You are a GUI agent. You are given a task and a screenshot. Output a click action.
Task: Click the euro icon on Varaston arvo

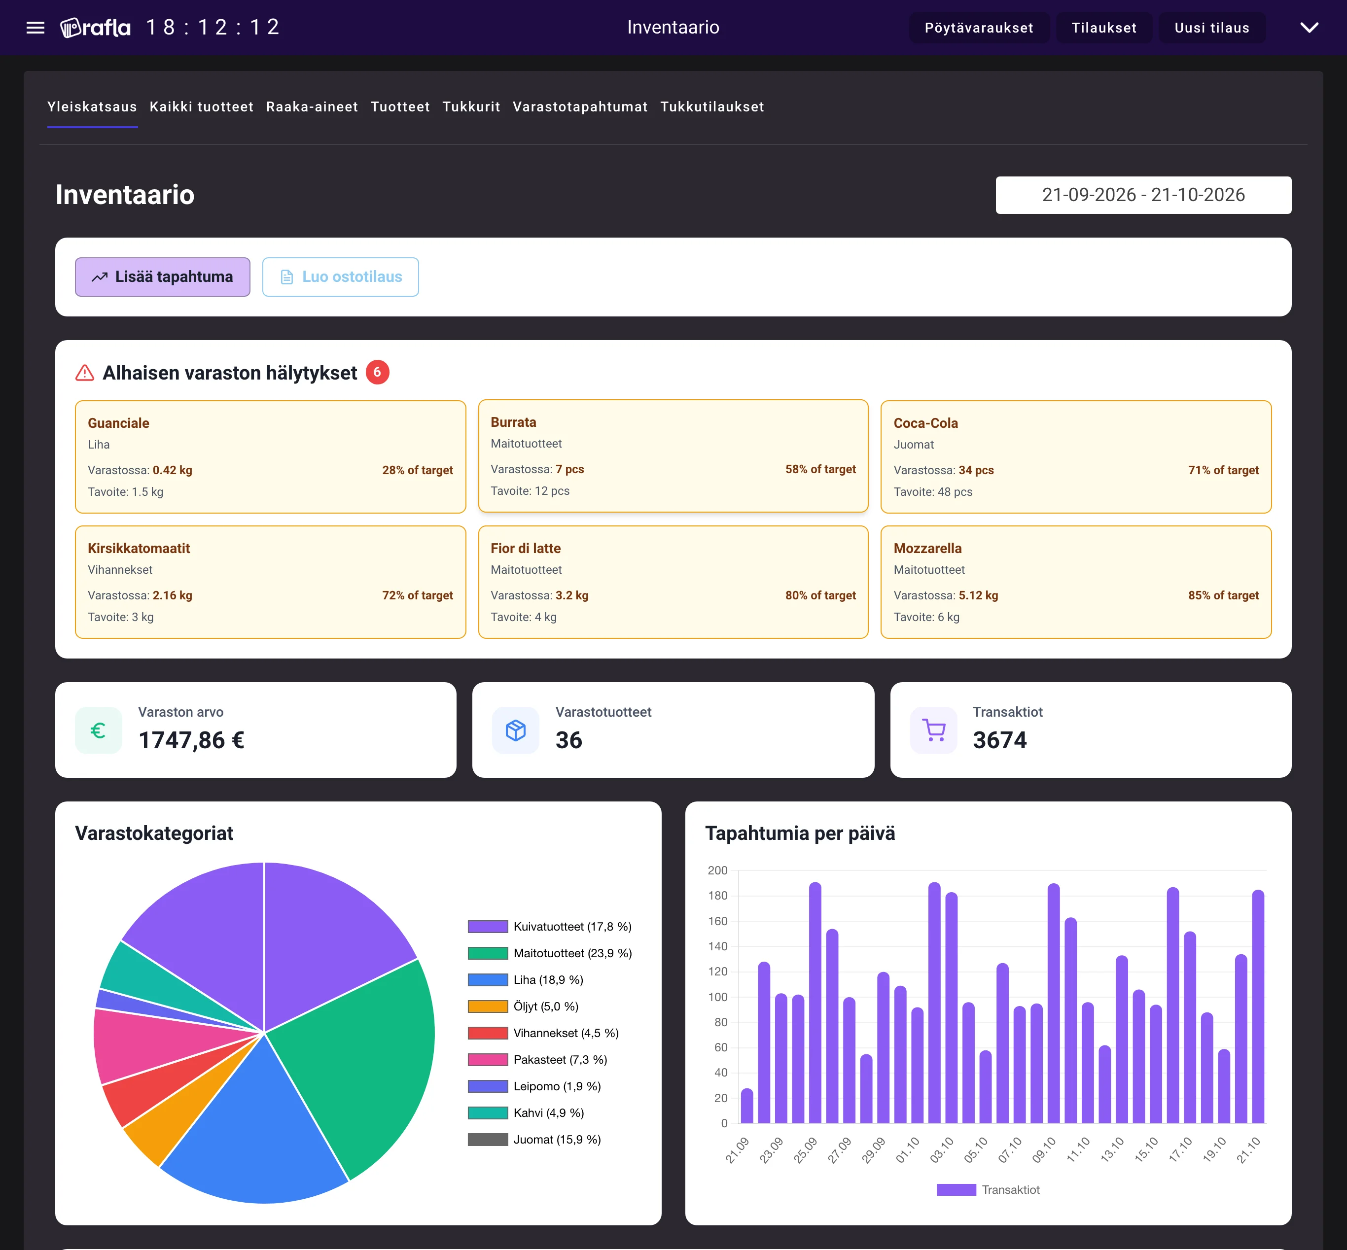click(x=99, y=730)
